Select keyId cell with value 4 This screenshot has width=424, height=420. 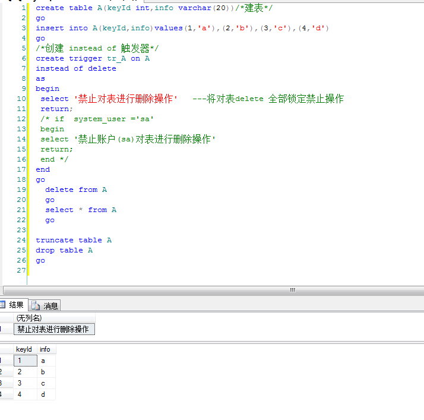tap(25, 394)
